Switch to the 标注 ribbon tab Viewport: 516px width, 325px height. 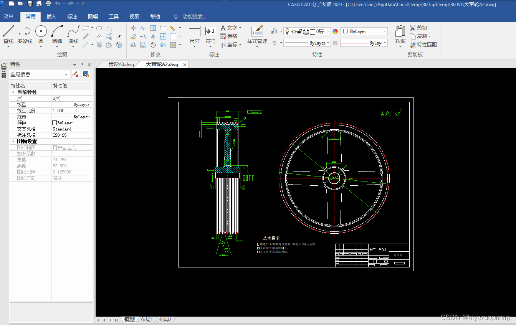click(72, 16)
